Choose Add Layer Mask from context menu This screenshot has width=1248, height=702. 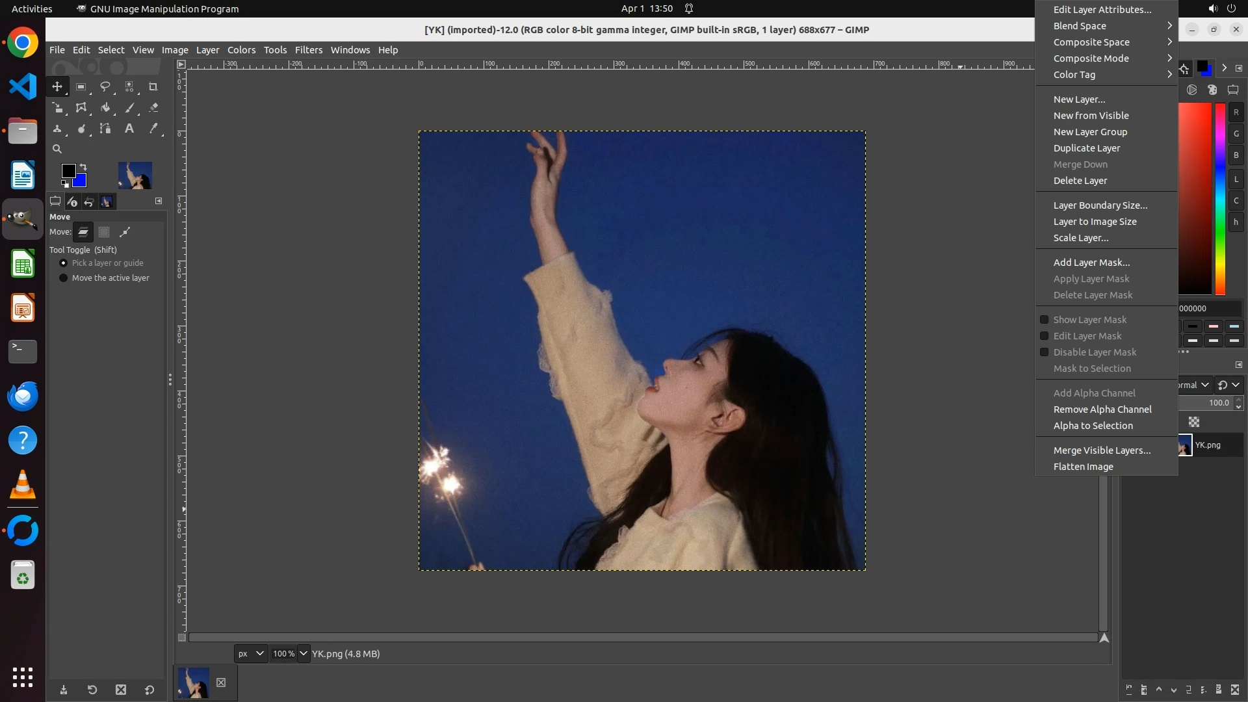click(1091, 263)
